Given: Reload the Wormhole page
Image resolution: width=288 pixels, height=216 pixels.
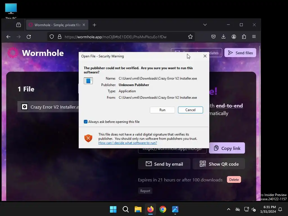Looking at the screenshot, I should coord(29,37).
